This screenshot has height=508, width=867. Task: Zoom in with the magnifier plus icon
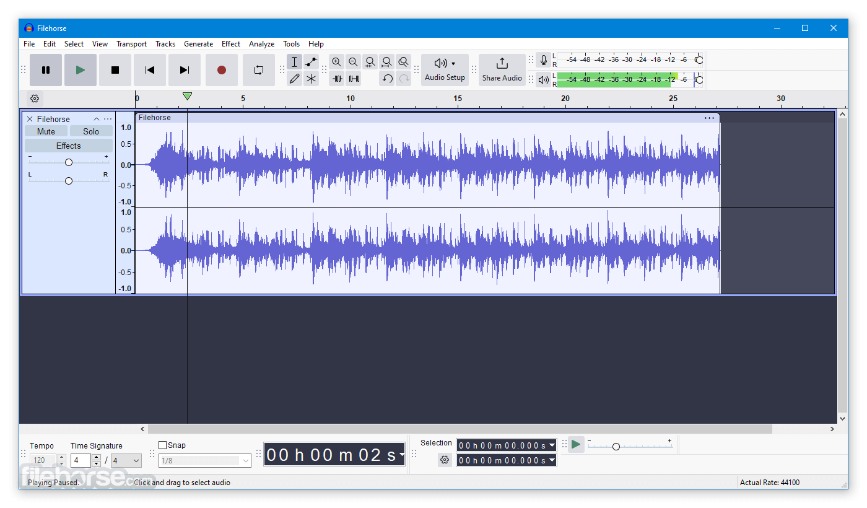click(336, 62)
